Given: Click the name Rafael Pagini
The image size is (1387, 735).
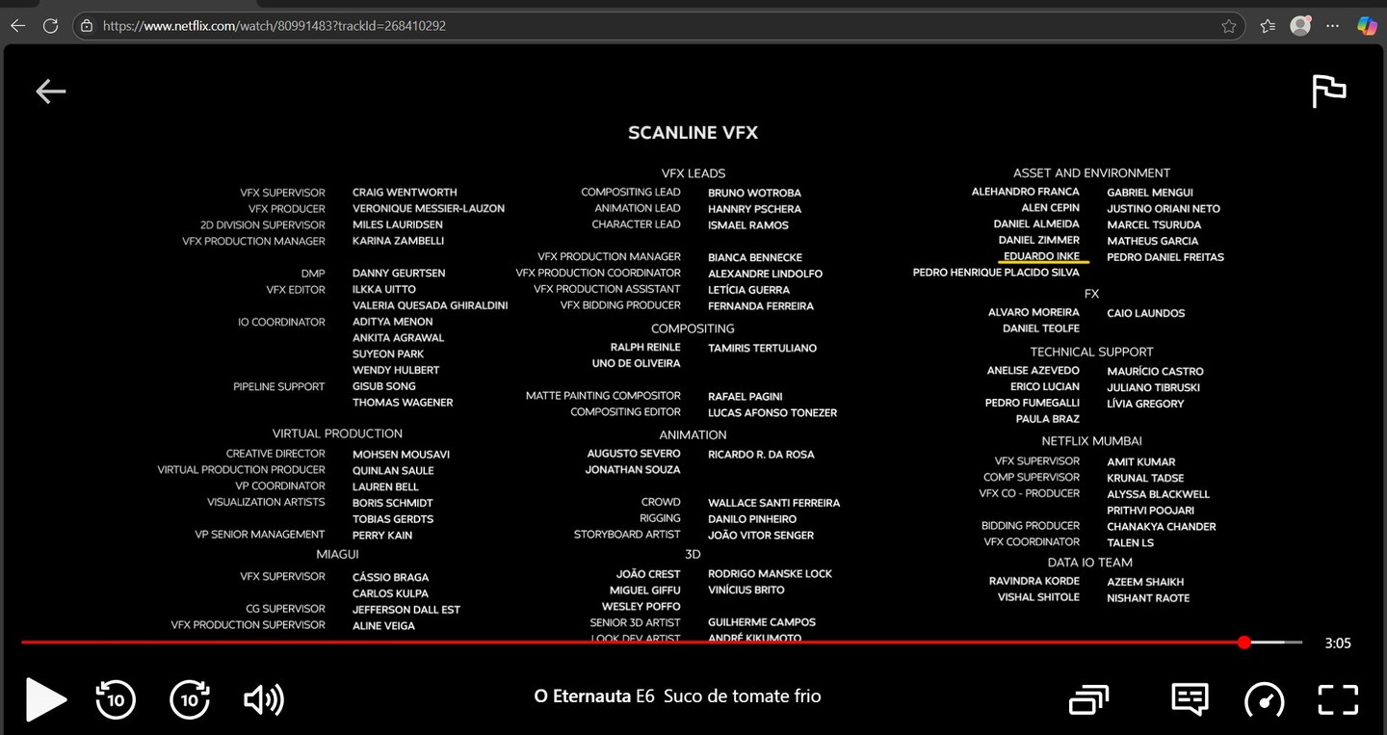Looking at the screenshot, I should click(x=746, y=397).
